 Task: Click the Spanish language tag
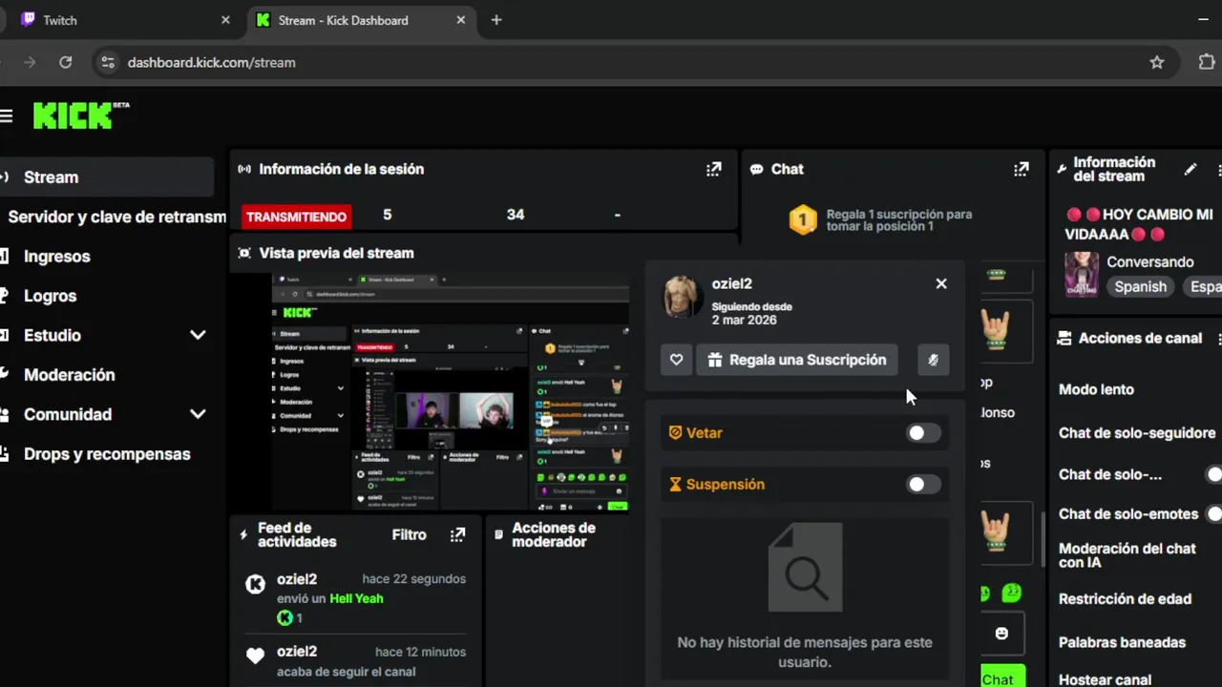(x=1140, y=286)
